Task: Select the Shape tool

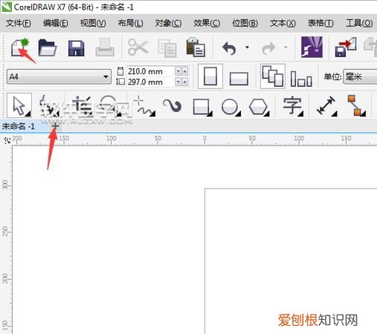Action: coord(49,106)
